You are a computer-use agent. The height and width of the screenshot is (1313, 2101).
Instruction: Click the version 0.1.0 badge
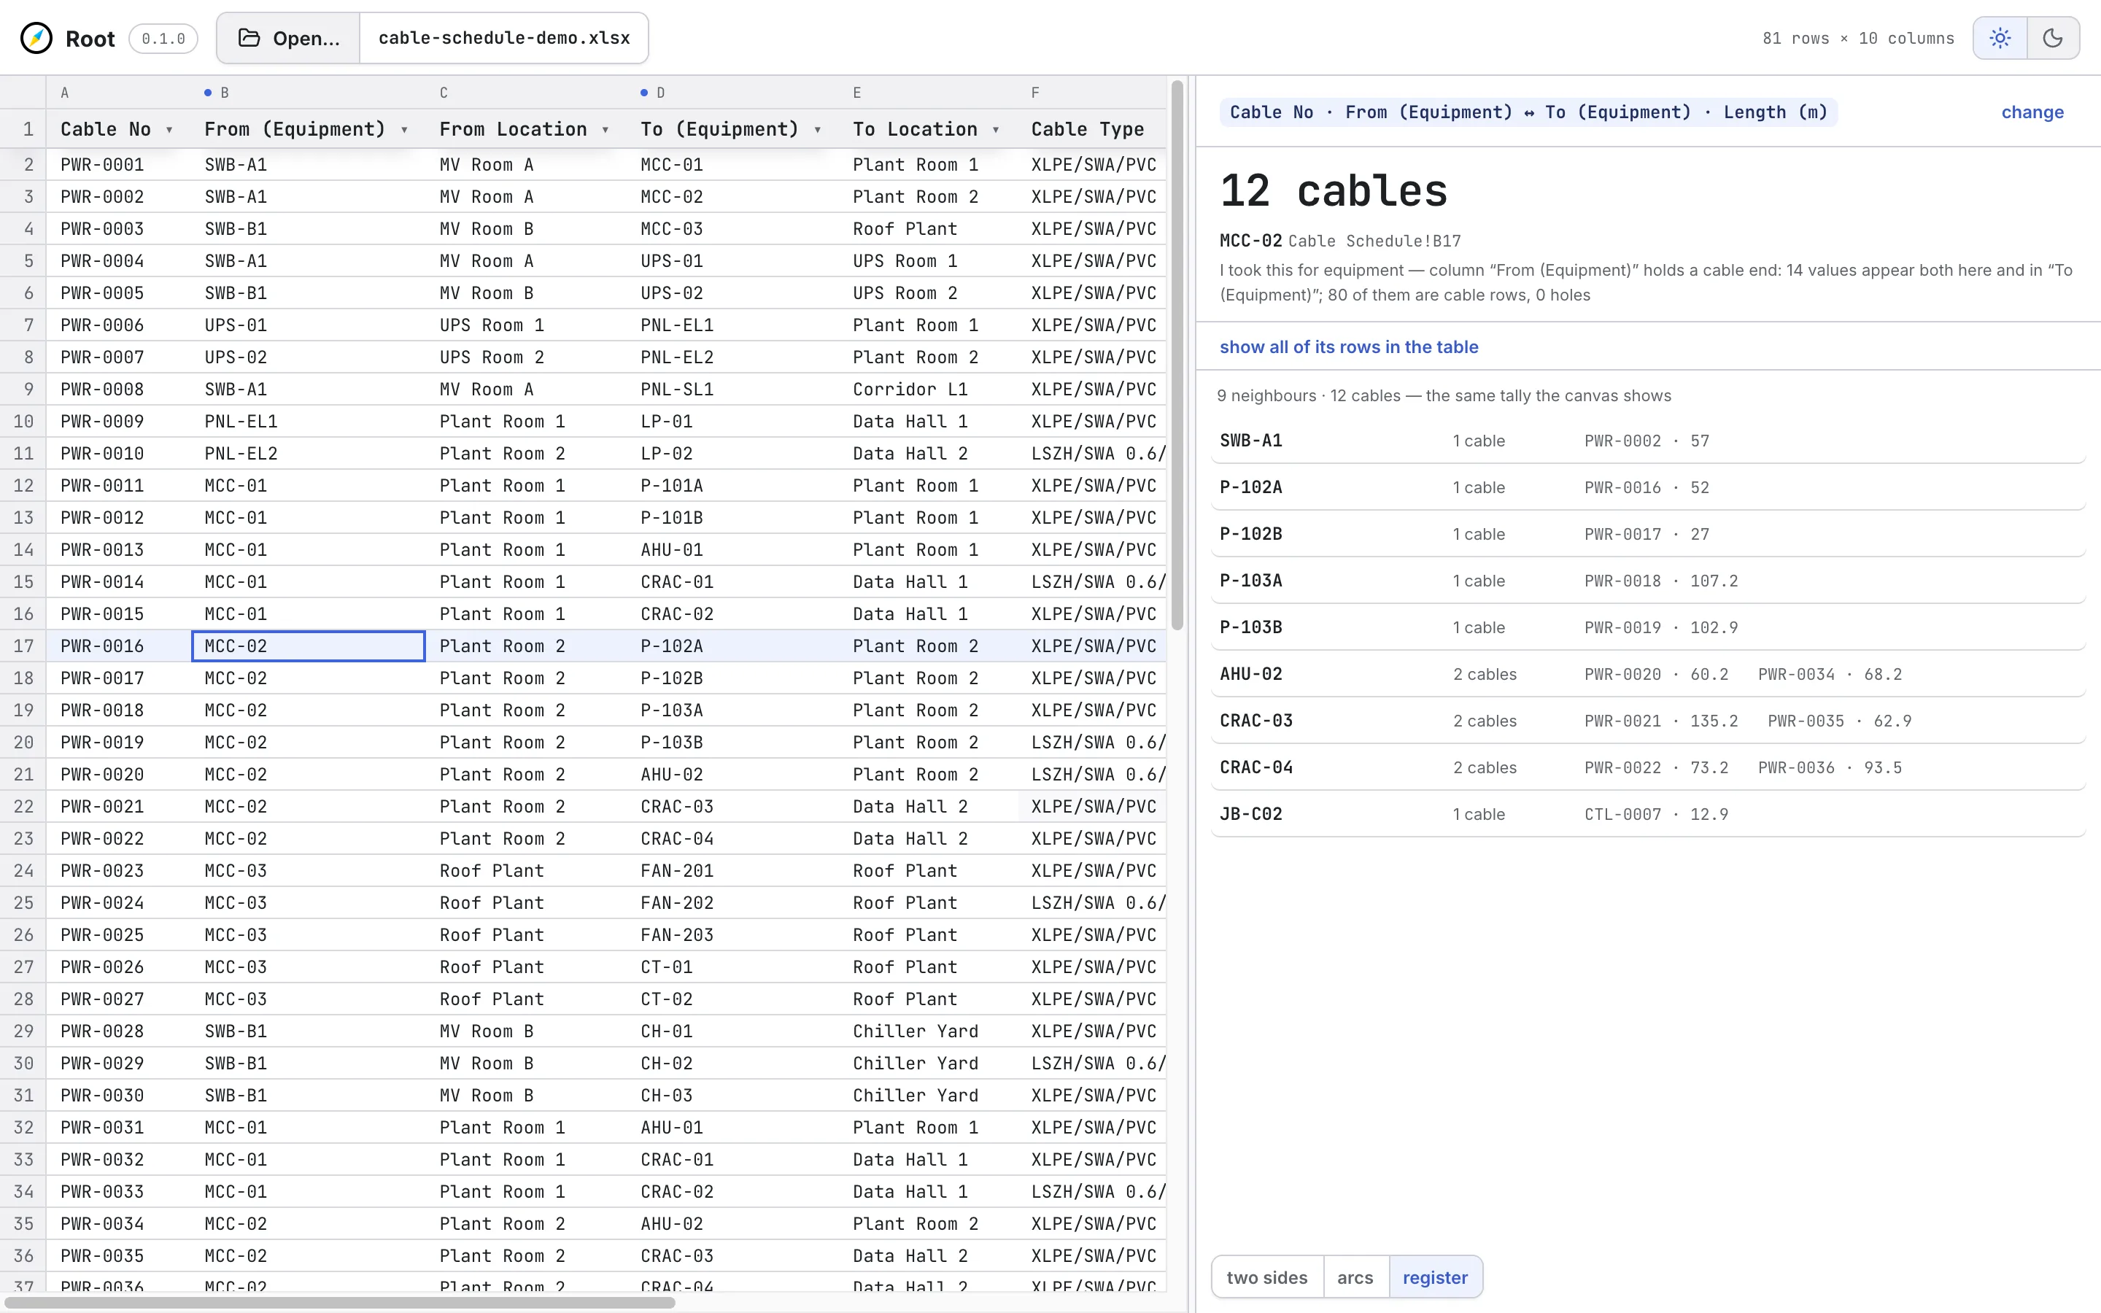coord(163,38)
